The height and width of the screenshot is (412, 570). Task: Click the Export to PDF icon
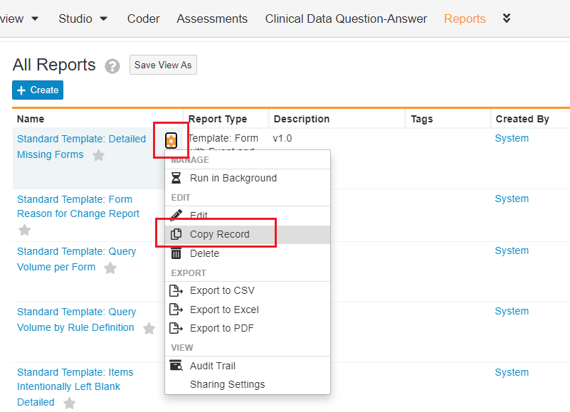(x=176, y=328)
